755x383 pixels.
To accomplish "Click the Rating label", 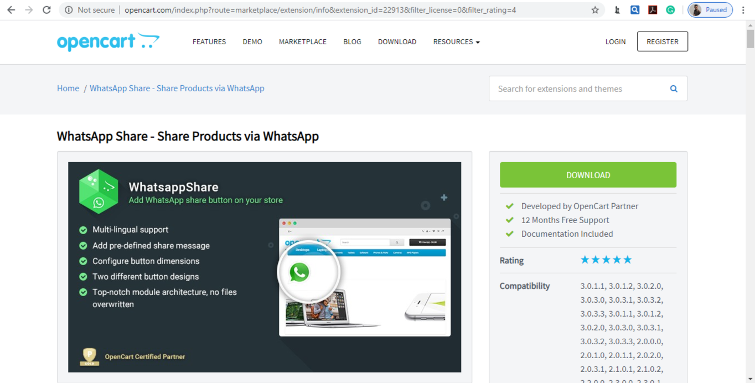I will point(511,260).
